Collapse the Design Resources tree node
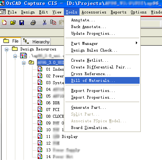Viewport: 162px width, 160px height. click(6, 49)
